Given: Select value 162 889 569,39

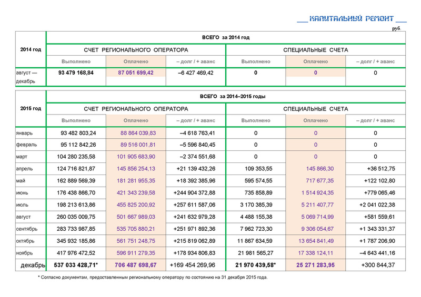Looking at the screenshot, I should (x=76, y=181).
